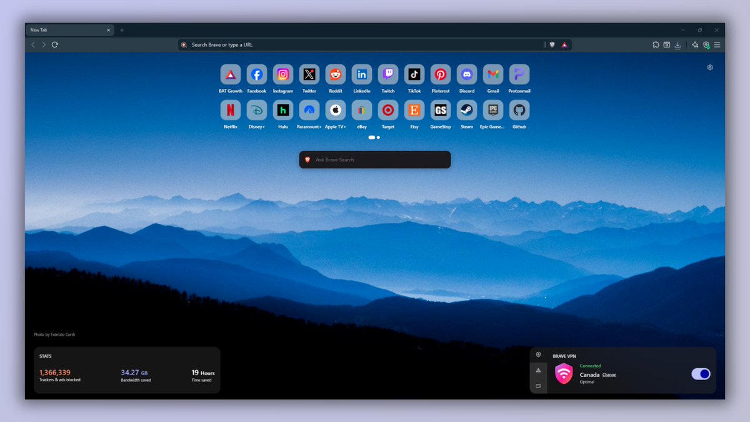Image resolution: width=750 pixels, height=422 pixels.
Task: Open the Steam shortcut tile
Action: click(467, 110)
